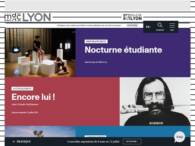
Task: Open the bearded man with saw portrait
Action: 155,101
